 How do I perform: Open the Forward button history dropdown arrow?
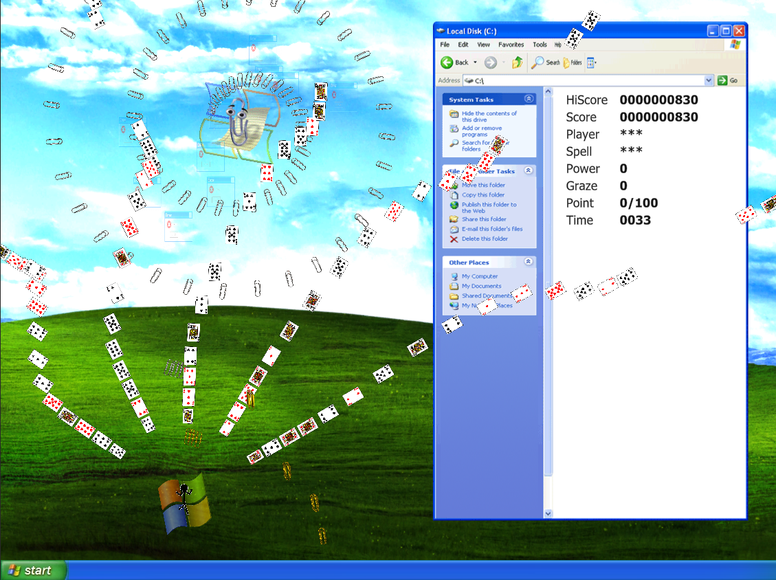click(x=503, y=63)
